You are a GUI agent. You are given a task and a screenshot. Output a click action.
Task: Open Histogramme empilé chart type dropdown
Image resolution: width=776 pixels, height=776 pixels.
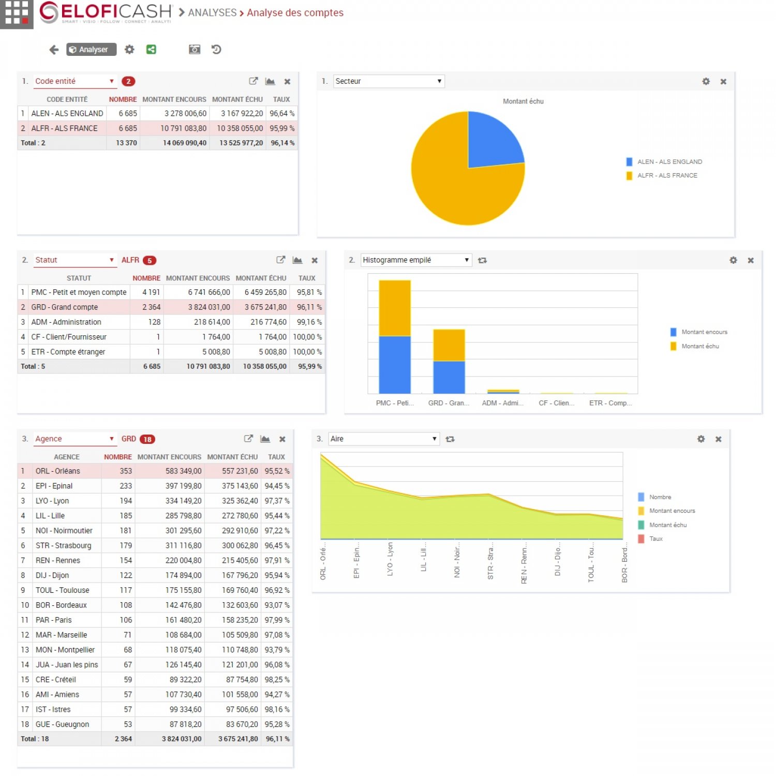click(416, 260)
